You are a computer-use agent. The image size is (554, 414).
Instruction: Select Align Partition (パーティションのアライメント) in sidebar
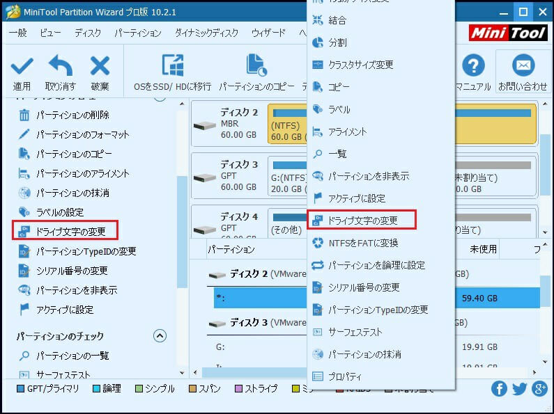pos(74,173)
